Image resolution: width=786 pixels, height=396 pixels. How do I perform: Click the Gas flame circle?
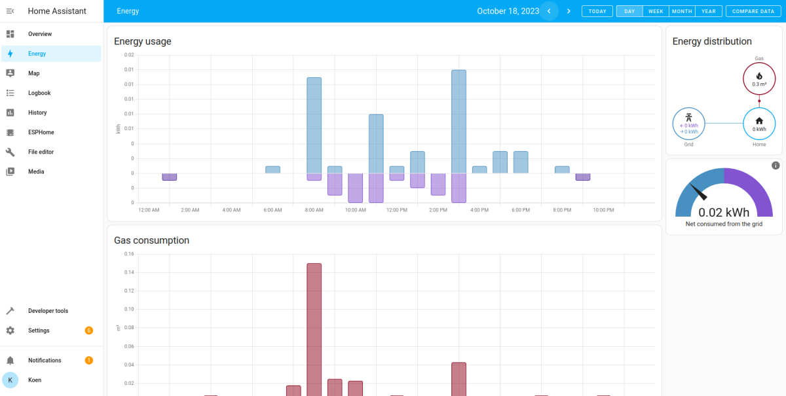click(759, 79)
